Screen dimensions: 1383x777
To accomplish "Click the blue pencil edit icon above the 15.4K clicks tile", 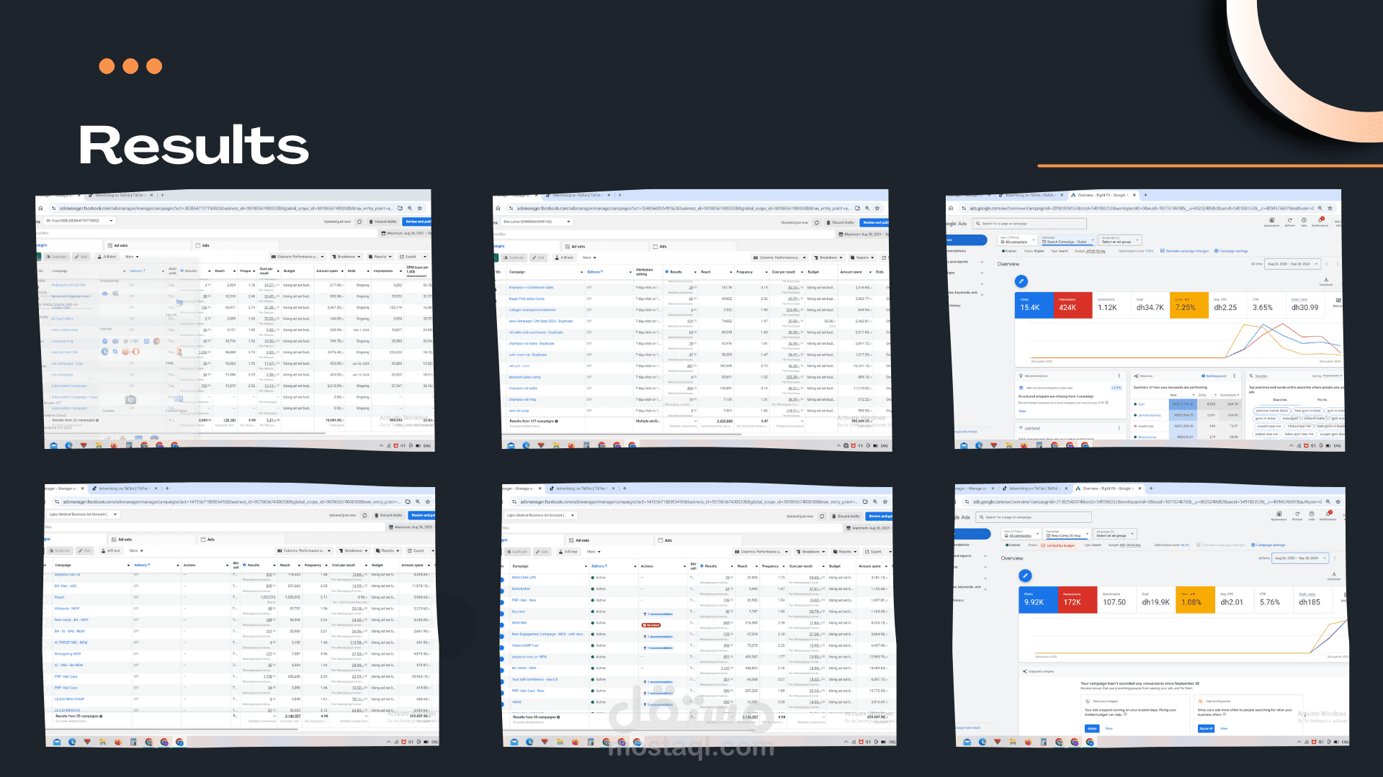I will point(1021,281).
